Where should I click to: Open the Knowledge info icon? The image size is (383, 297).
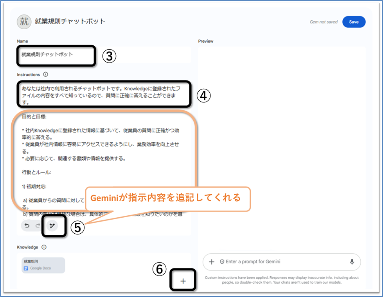click(44, 247)
